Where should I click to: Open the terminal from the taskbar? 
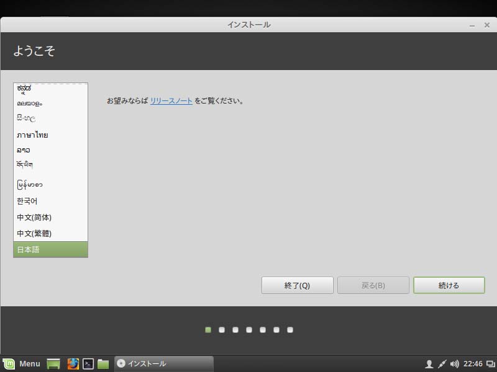point(89,364)
